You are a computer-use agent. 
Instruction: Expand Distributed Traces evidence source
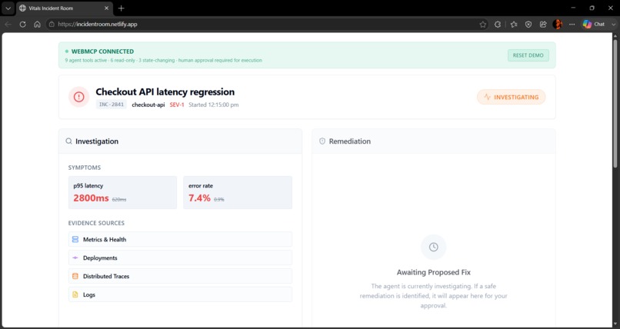180,276
